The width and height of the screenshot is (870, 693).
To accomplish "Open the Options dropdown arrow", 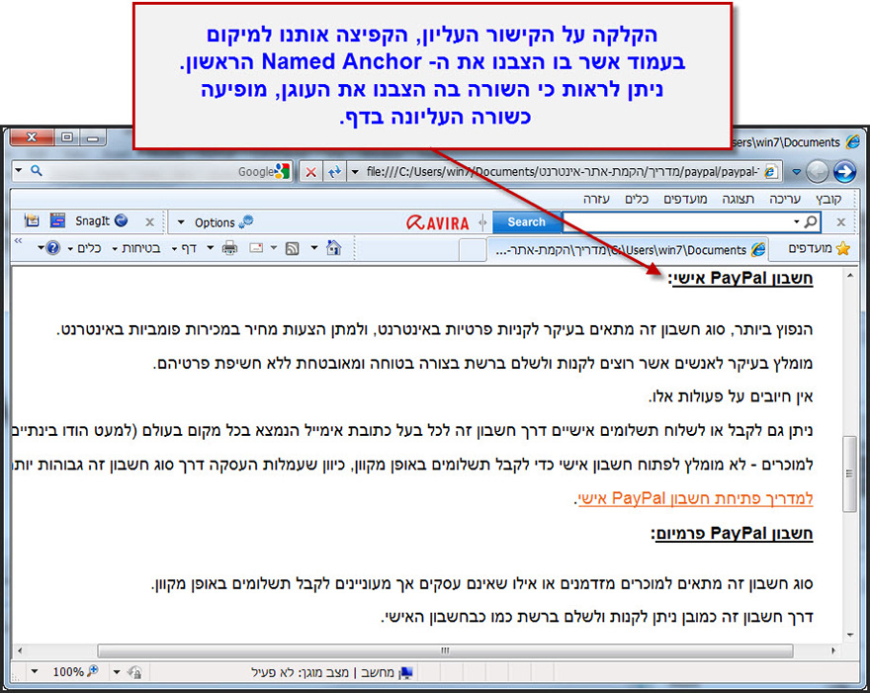I will [181, 222].
